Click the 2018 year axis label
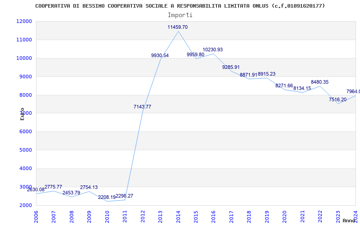This screenshot has width=360, height=225. 249,216
